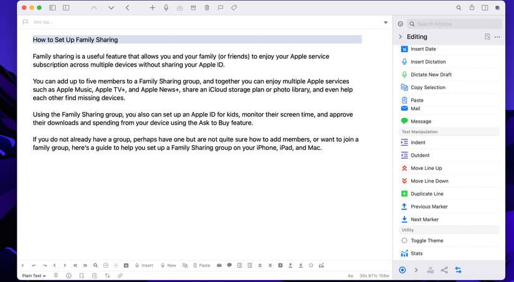Expand the Editing action group chevron

point(400,37)
